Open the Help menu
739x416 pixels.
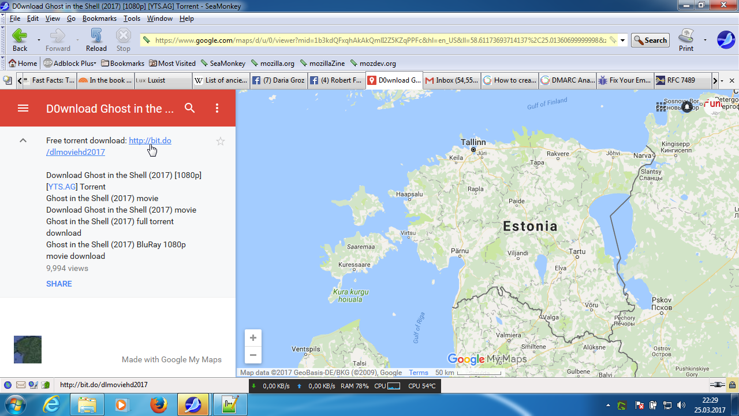click(x=186, y=18)
